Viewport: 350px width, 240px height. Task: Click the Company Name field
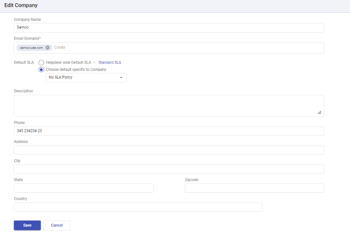click(169, 28)
